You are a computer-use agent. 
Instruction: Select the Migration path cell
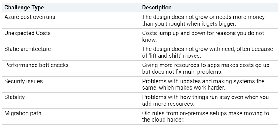pyautogui.click(x=71, y=116)
